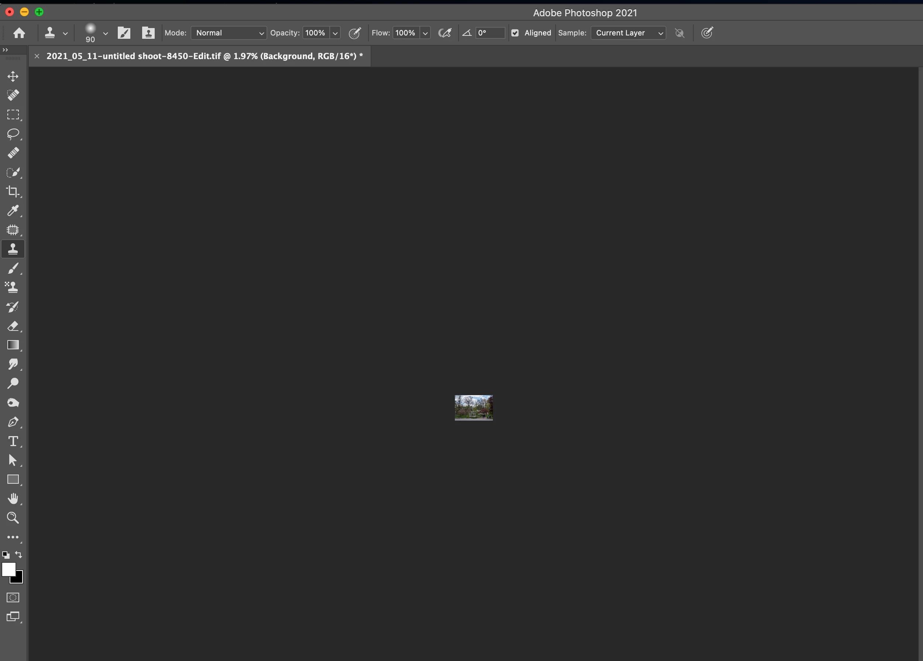Select the Eyedropper tool
This screenshot has width=923, height=661.
13,210
